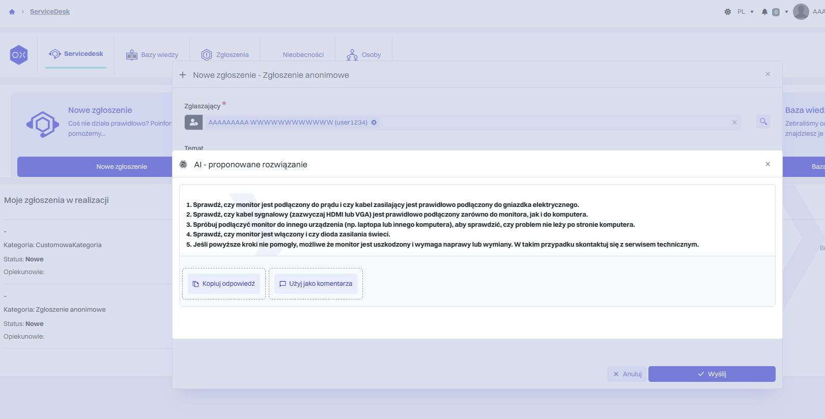The image size is (825, 419).
Task: Open notifications bell icon
Action: tap(764, 12)
